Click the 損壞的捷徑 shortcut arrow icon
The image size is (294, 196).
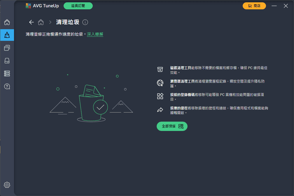pos(160,110)
